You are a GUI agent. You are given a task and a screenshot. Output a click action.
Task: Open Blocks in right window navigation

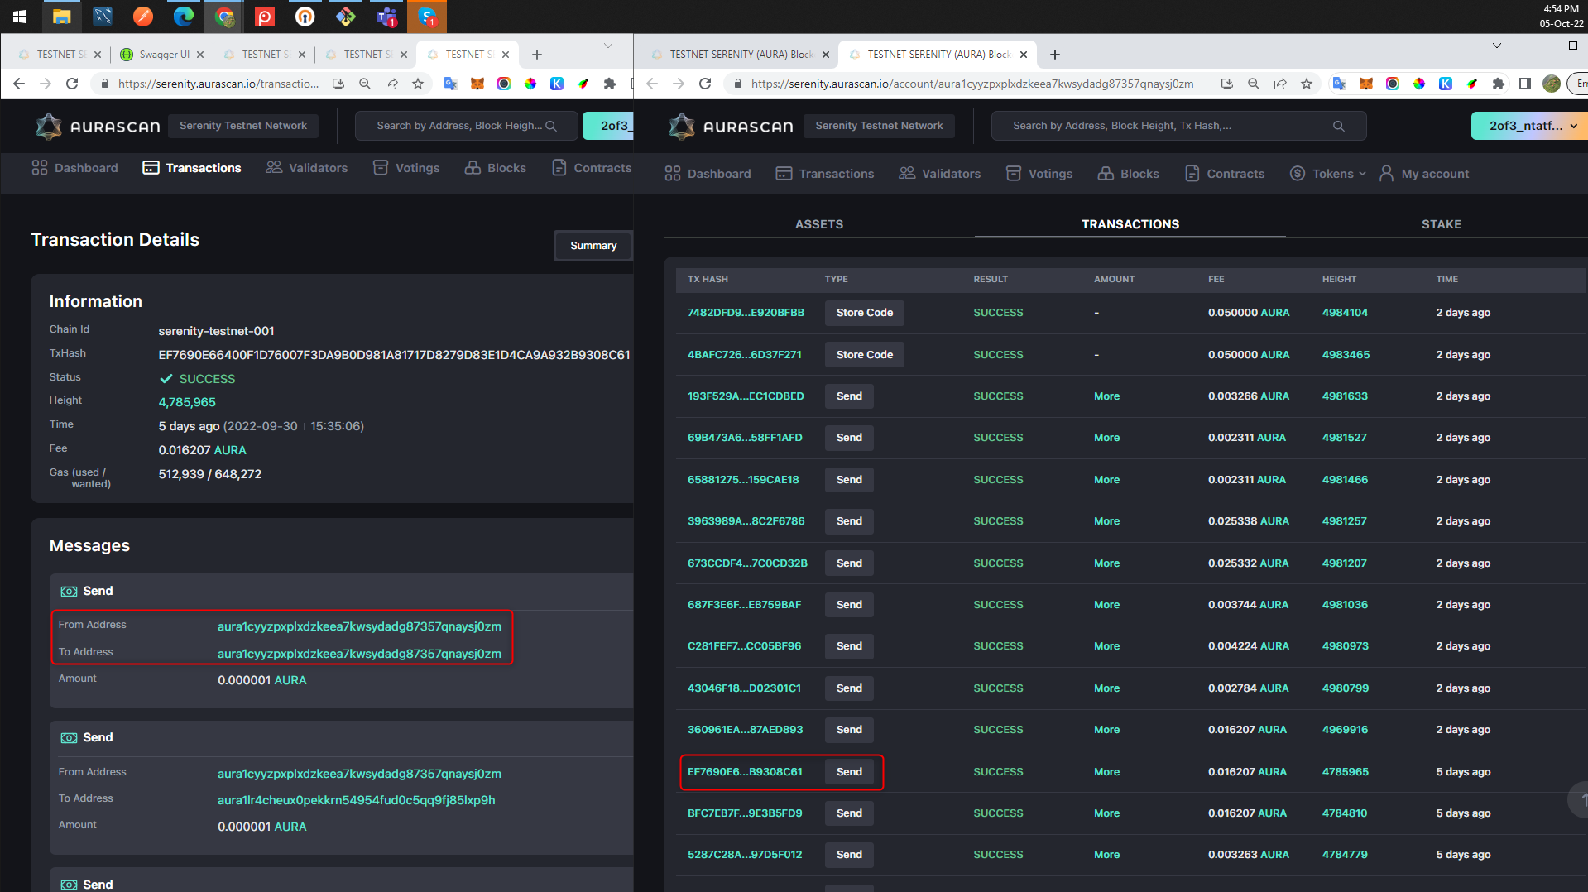pyautogui.click(x=1129, y=174)
